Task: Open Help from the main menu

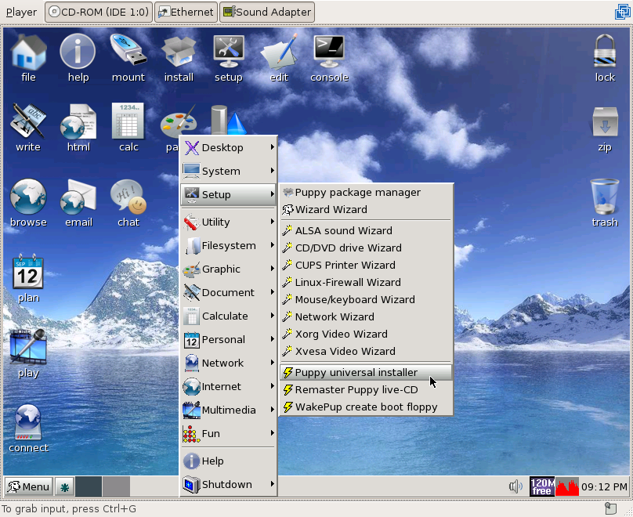Action: (x=229, y=461)
